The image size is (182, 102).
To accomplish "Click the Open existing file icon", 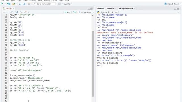I will 14,4.
